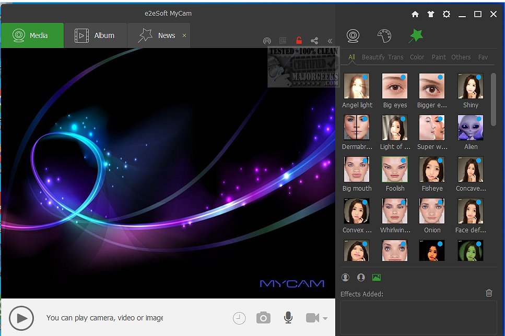The height and width of the screenshot is (336, 505).
Task: Apply the Bigger eyes effect thumbnail
Action: (431, 86)
